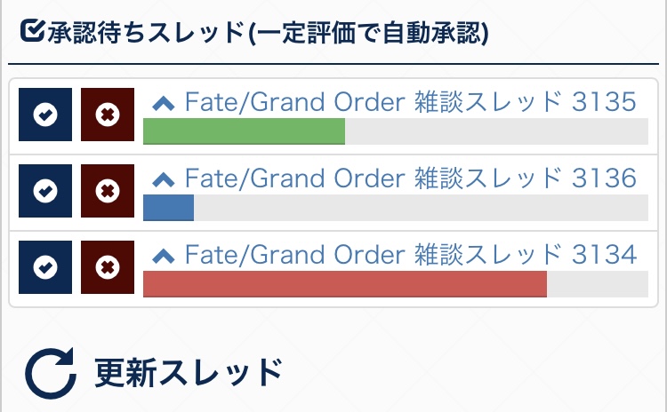
Task: Click the checkbox icon beside 承認待ちスレッド
Action: point(29,34)
